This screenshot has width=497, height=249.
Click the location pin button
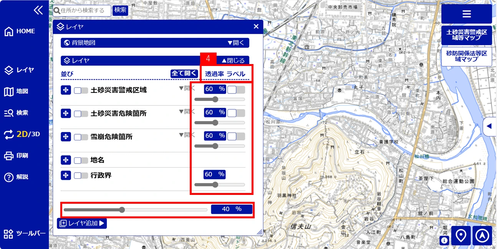pos(461,236)
